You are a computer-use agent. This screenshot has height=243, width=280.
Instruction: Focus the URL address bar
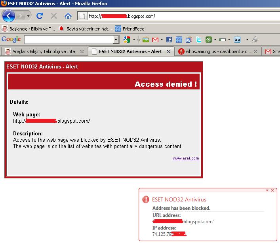[x=184, y=16]
